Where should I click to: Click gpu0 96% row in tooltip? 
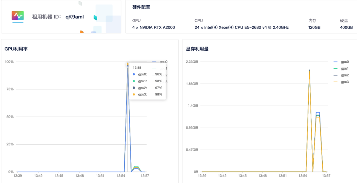147,74
